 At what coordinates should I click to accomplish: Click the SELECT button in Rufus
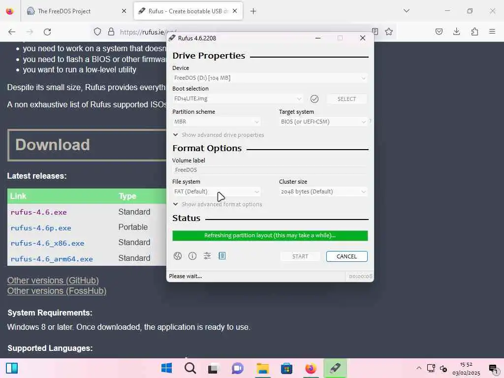coord(347,99)
